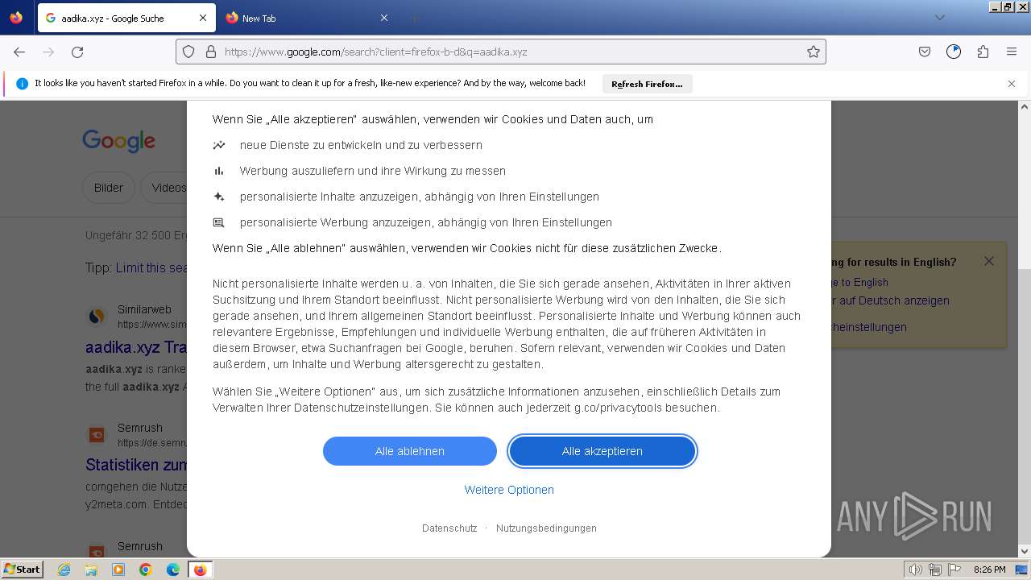Click the Similarweb favicon

pos(97,317)
